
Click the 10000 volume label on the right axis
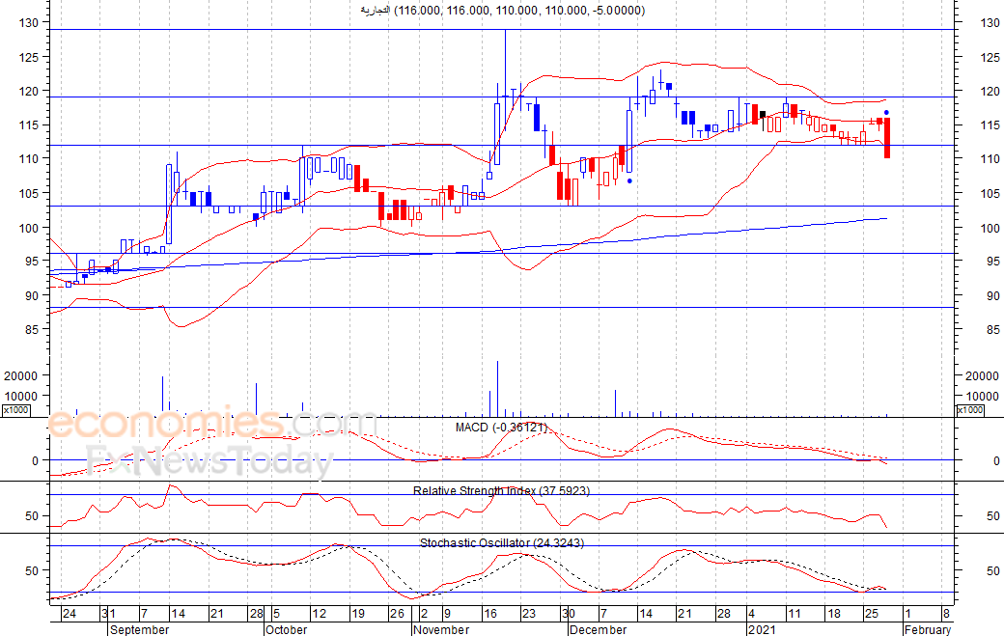coord(982,396)
